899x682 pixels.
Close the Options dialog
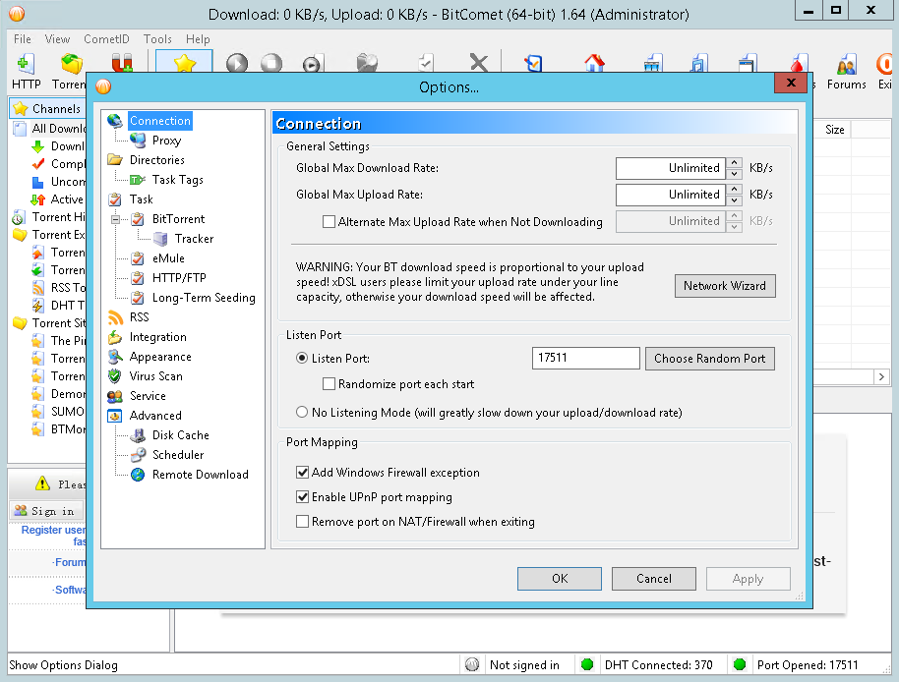[791, 83]
